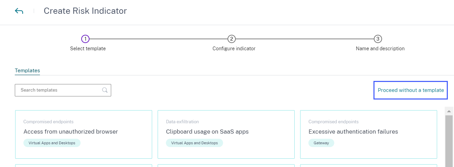Click the Gateway tag
The width and height of the screenshot is (454, 167).
[321, 143]
